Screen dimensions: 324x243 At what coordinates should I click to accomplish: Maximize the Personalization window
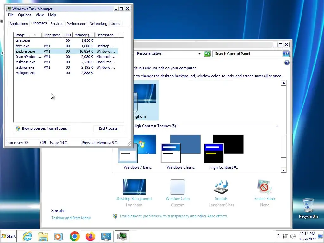pos(280,45)
